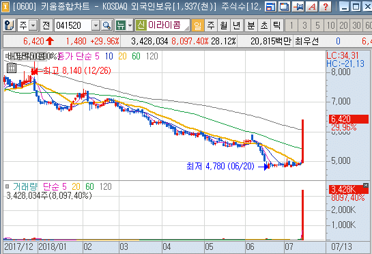Click the small square marker before 거래량 label
372x254 pixels.
click(x=7, y=186)
